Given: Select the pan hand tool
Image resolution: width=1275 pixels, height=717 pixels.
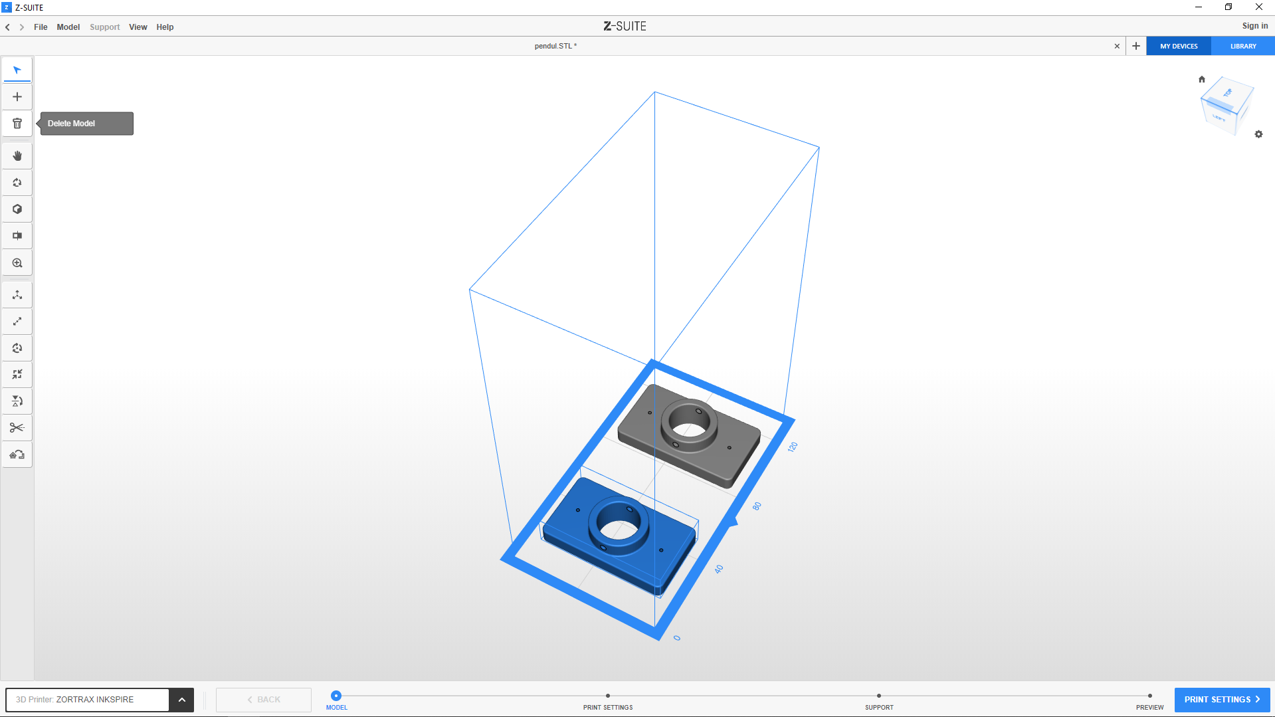Looking at the screenshot, I should [x=17, y=156].
